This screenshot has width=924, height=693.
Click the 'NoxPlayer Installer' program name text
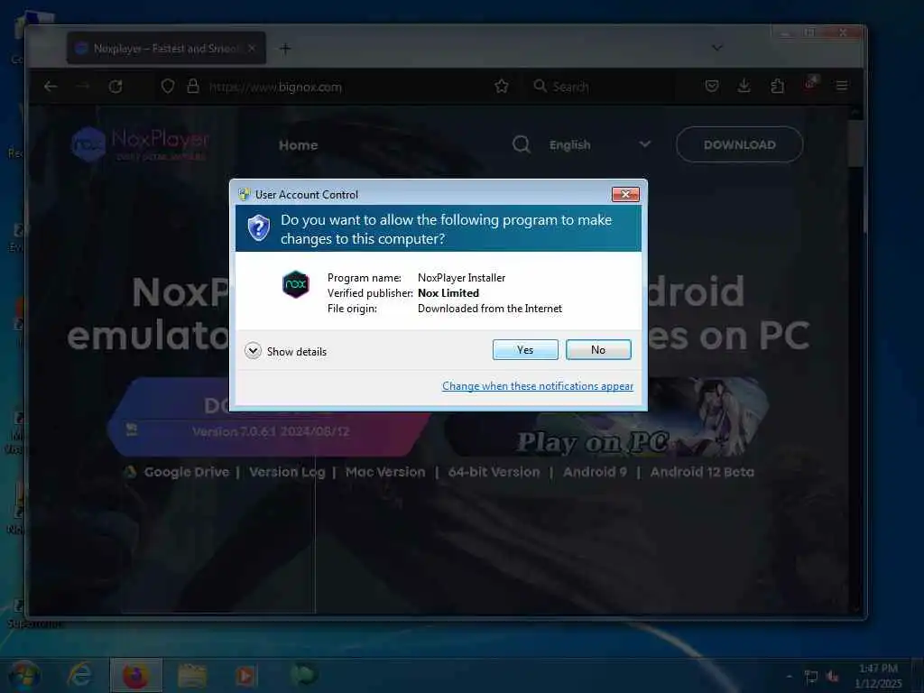461,278
